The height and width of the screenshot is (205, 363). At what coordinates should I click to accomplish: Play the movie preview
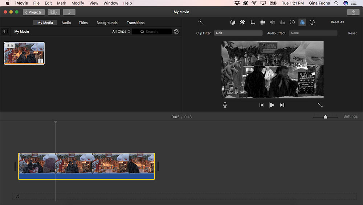[272, 105]
